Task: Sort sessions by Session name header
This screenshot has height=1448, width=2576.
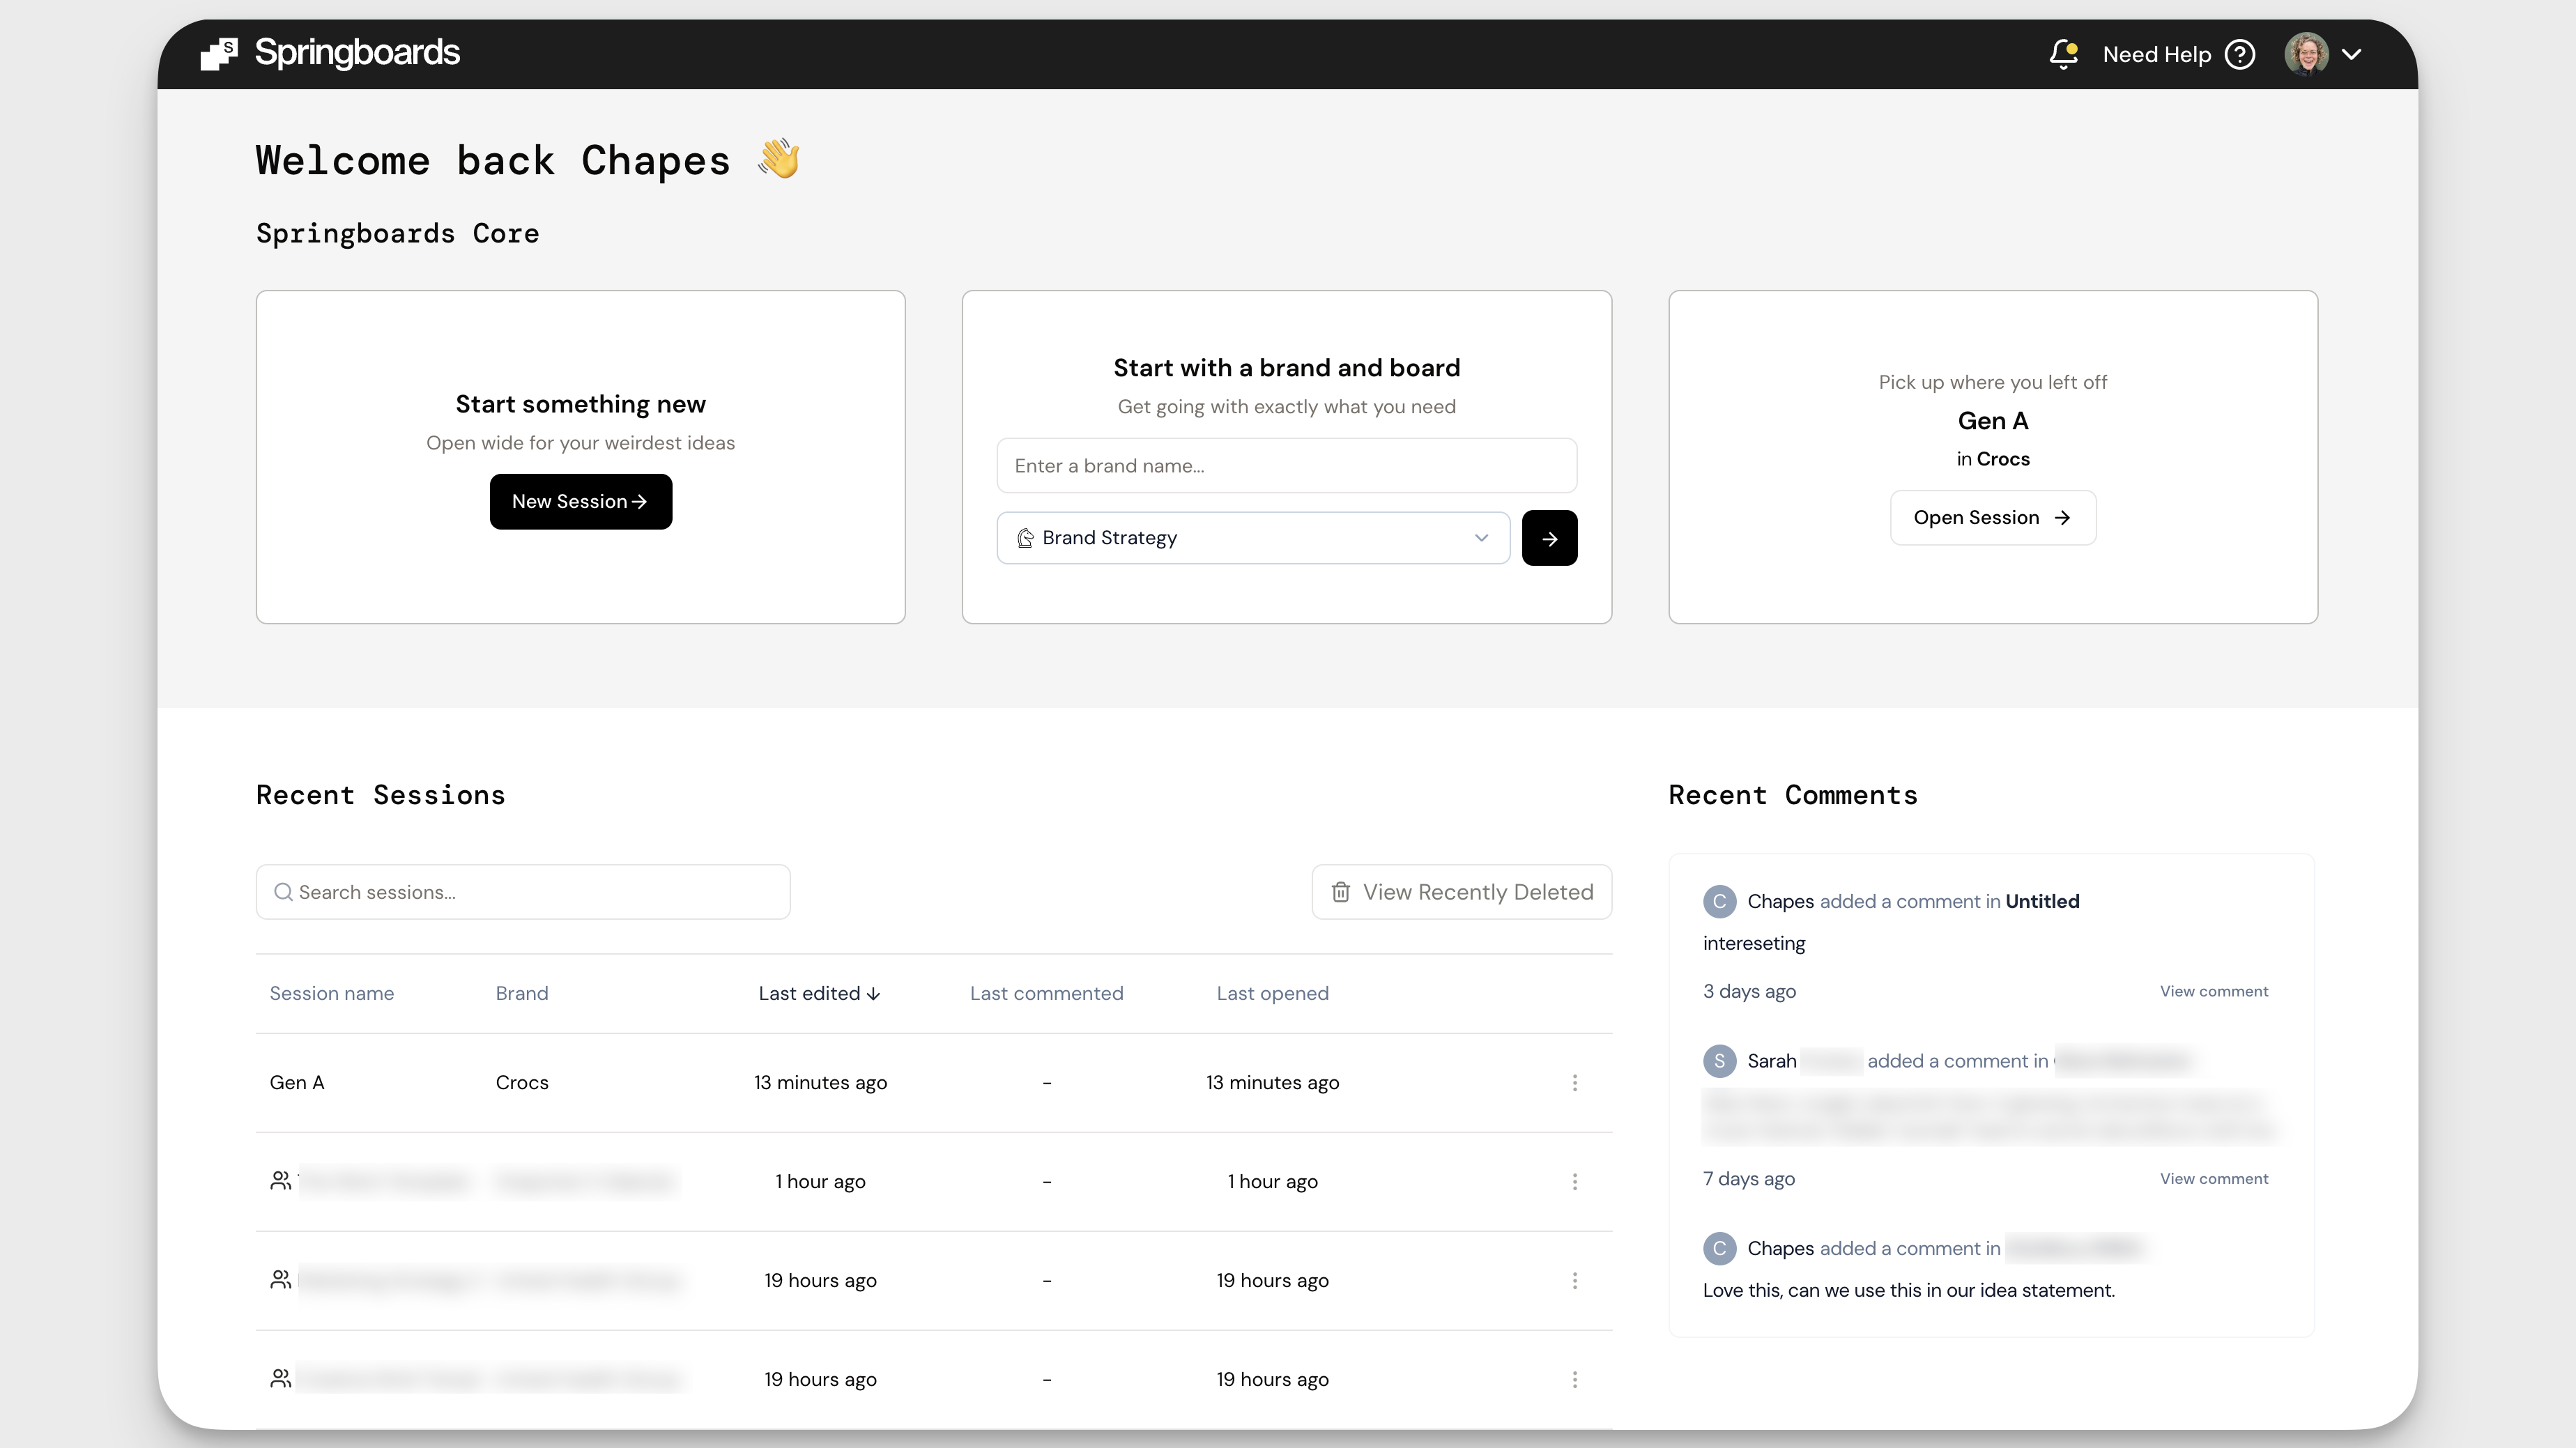Action: 331,994
